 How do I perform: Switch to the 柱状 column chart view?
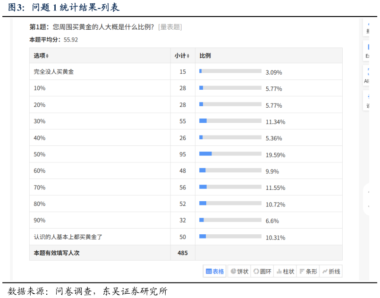285,272
